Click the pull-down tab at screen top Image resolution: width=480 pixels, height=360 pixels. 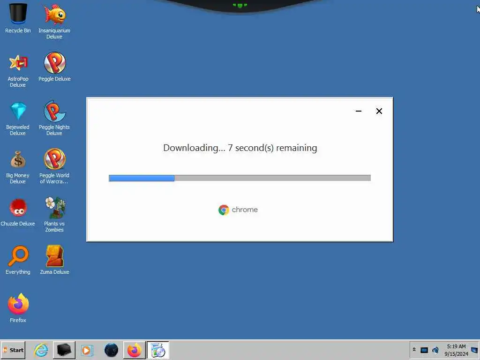click(240, 6)
